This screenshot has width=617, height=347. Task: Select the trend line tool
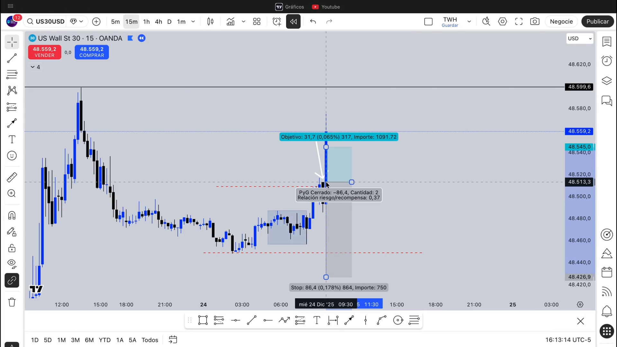(12, 58)
